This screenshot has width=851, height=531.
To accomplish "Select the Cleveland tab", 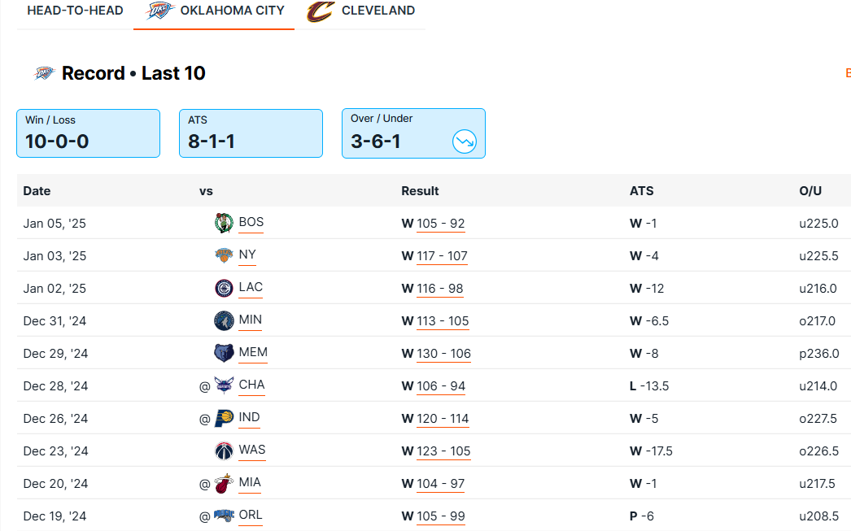I will (361, 11).
